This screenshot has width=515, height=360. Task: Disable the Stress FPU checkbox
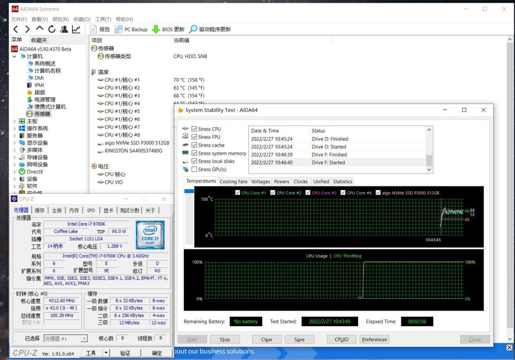coord(194,137)
